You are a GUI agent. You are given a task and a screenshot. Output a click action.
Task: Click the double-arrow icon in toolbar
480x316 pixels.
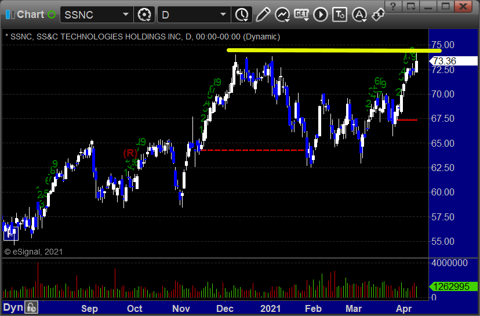point(378,14)
